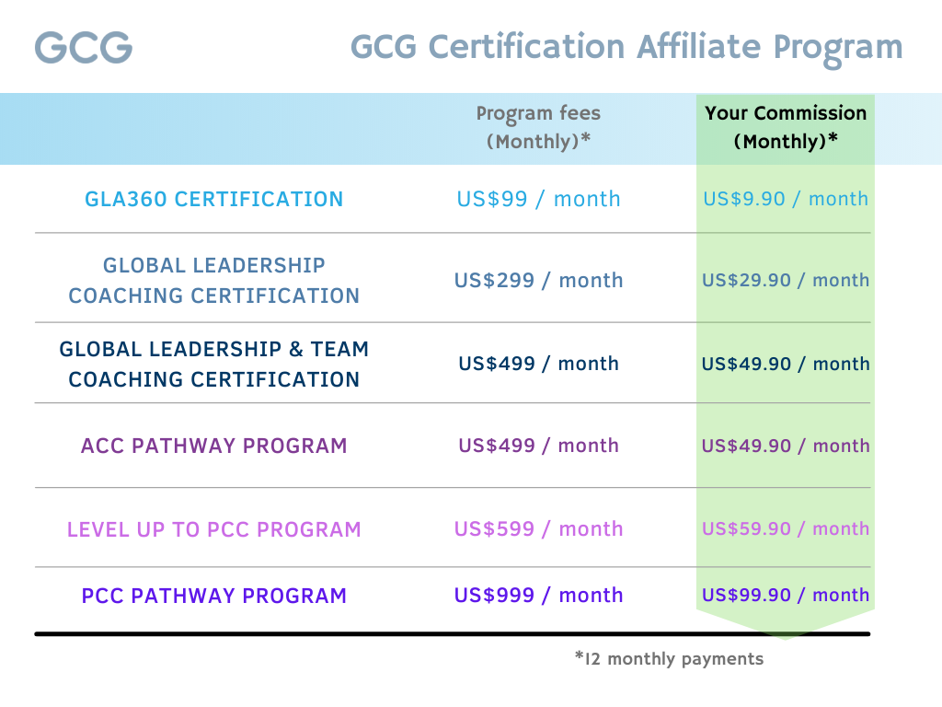Open the Level Up to PCC Program label

coord(213,529)
